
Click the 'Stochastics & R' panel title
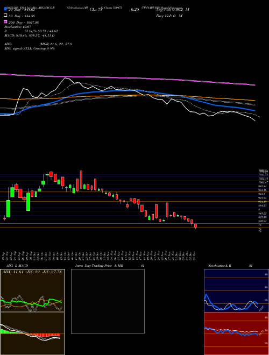click(x=220, y=266)
